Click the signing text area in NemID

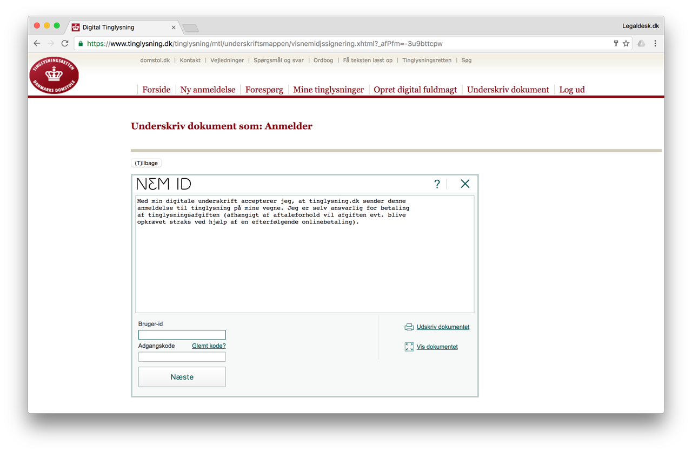[304, 254]
